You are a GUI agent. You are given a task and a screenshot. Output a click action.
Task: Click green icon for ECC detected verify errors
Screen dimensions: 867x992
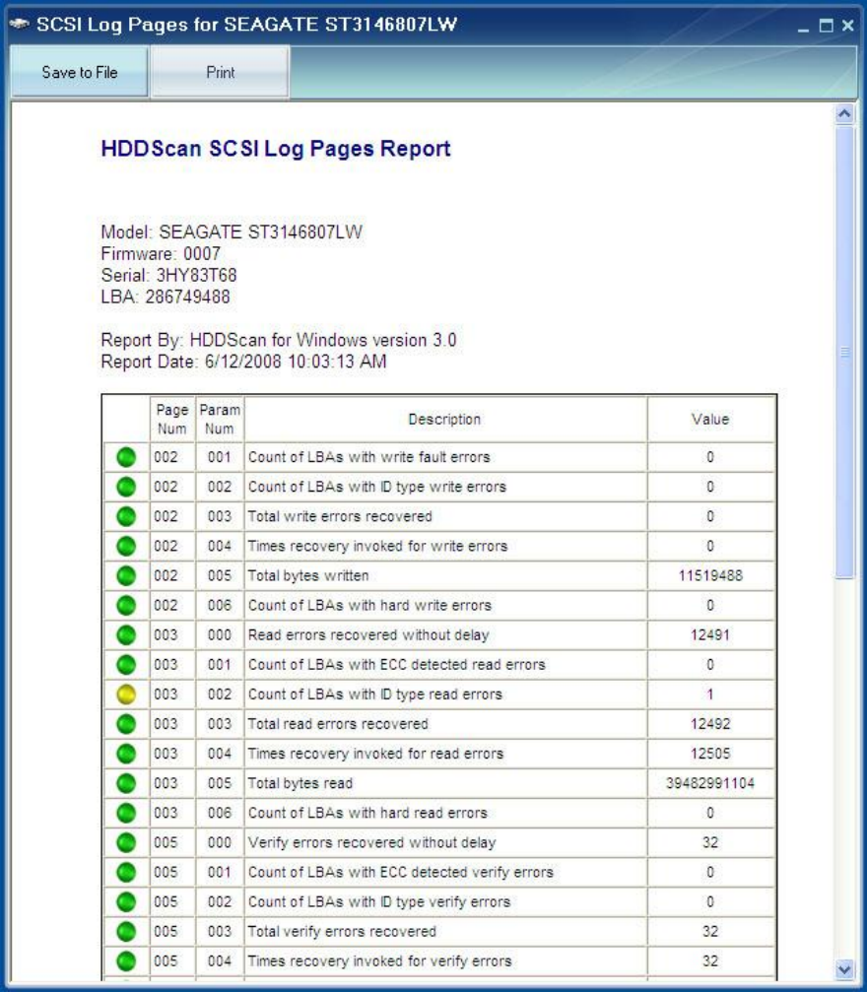[126, 872]
